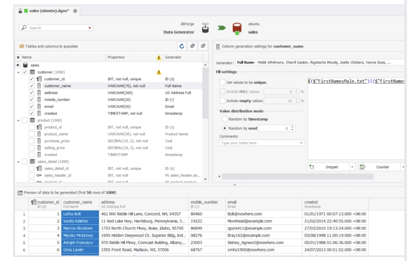Click the address column icon in tree
The width and height of the screenshot is (407, 261).
(x=39, y=93)
